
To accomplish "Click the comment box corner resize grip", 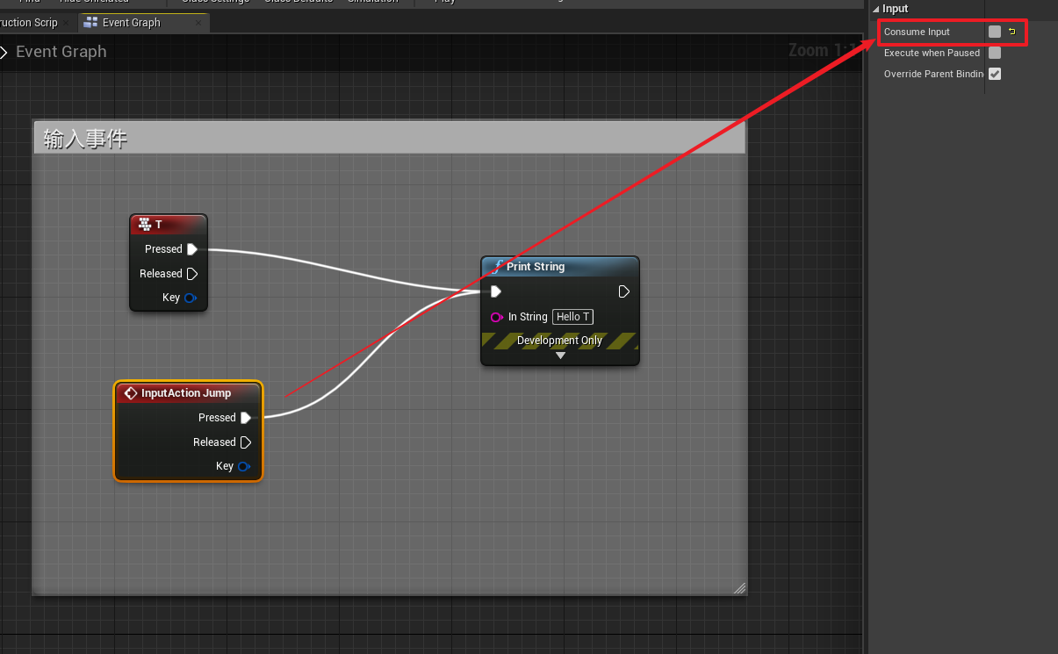I will (739, 588).
